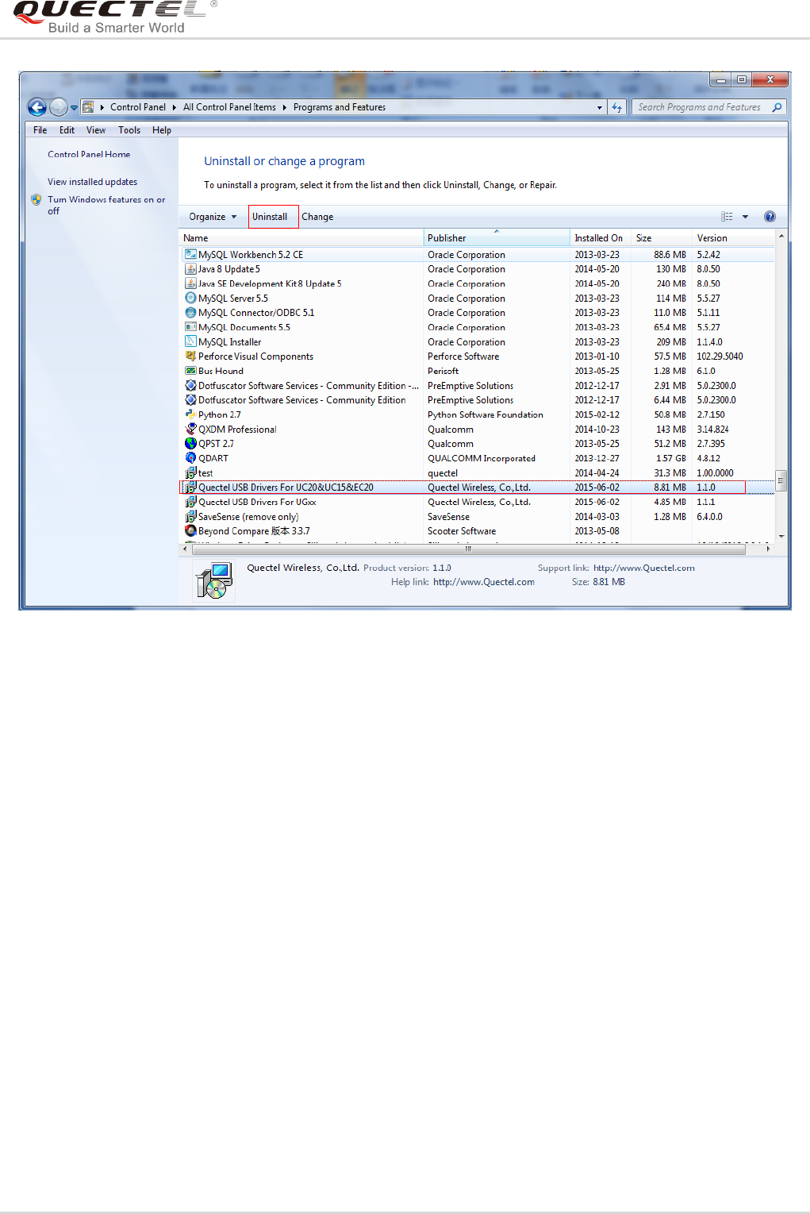Click the version 102.29.5040 cell
This screenshot has height=1214, width=810.
(720, 356)
